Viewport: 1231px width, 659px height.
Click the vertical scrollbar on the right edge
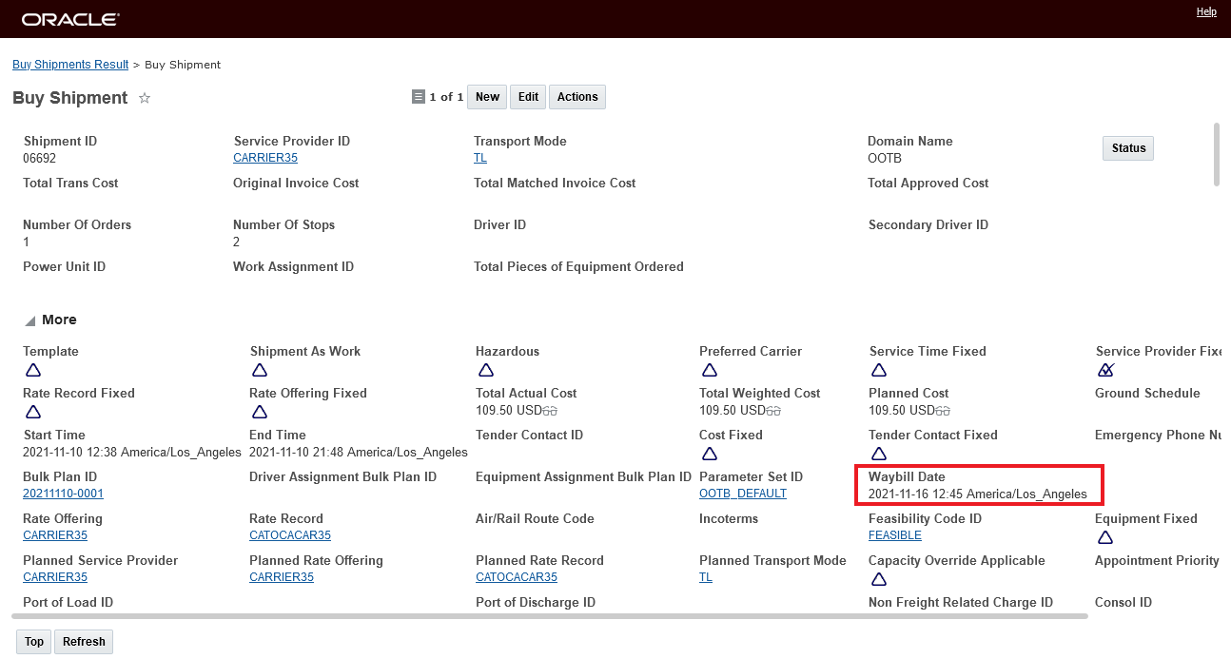(x=1217, y=154)
